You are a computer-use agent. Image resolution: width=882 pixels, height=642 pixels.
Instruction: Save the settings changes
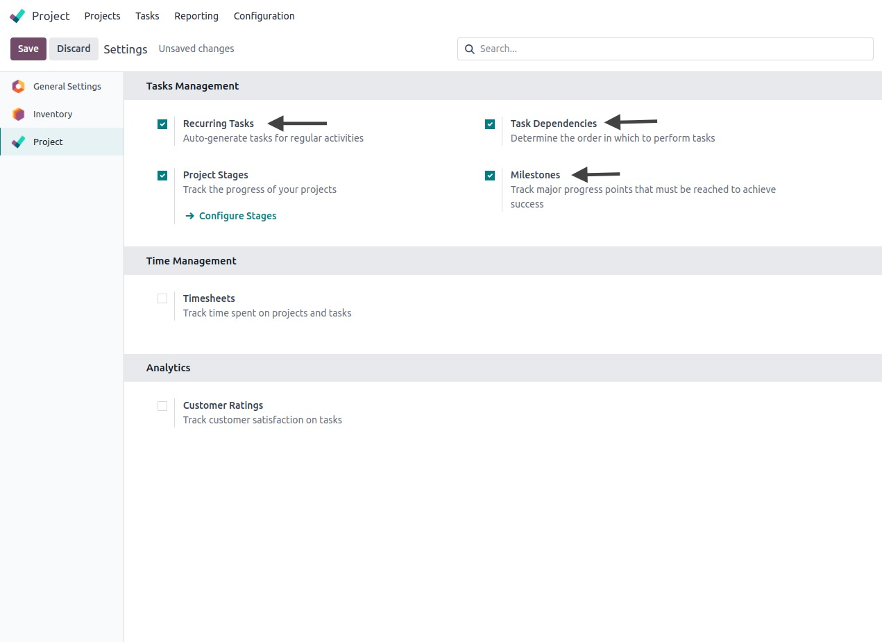28,49
